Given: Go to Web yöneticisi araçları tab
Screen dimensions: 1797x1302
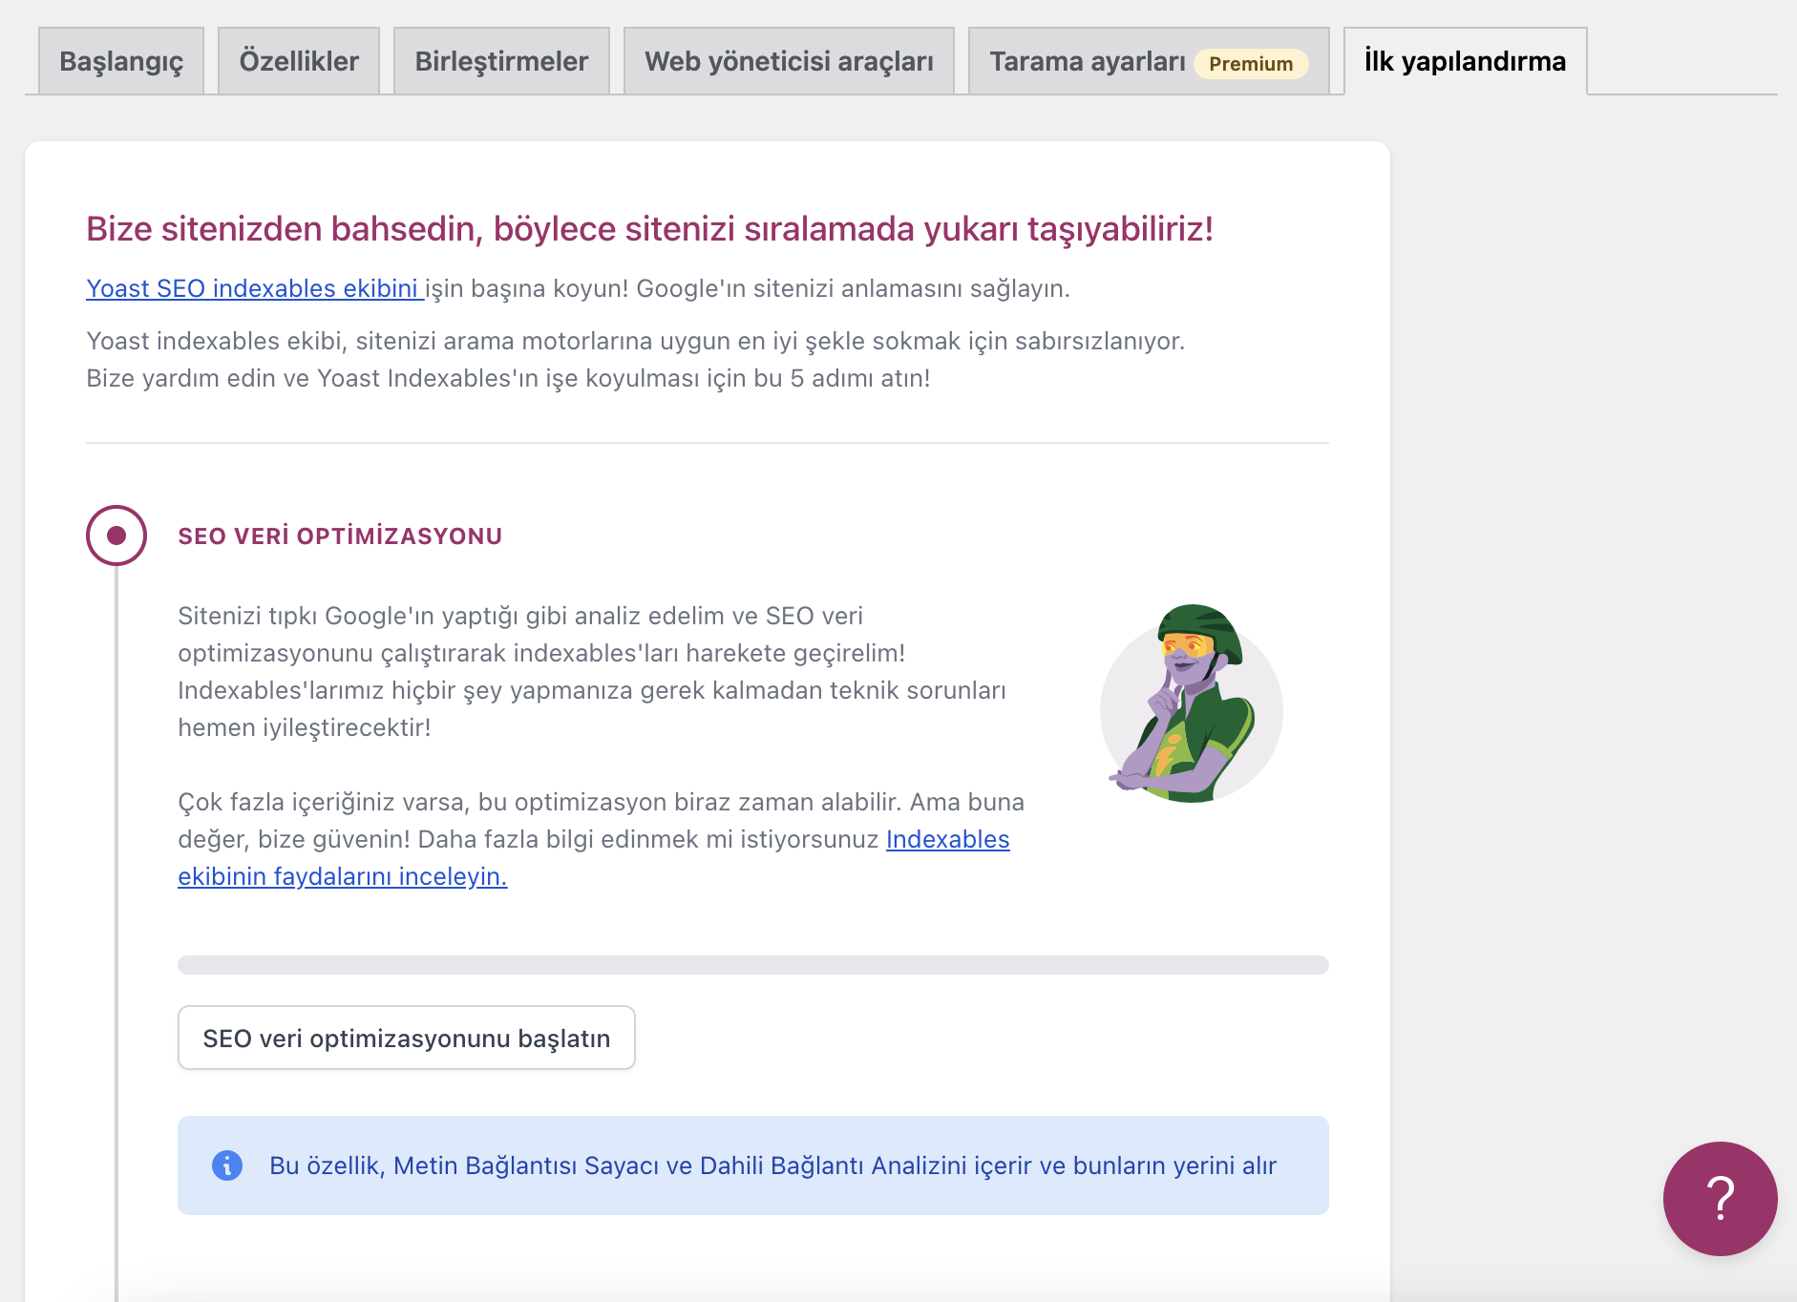Looking at the screenshot, I should [789, 61].
